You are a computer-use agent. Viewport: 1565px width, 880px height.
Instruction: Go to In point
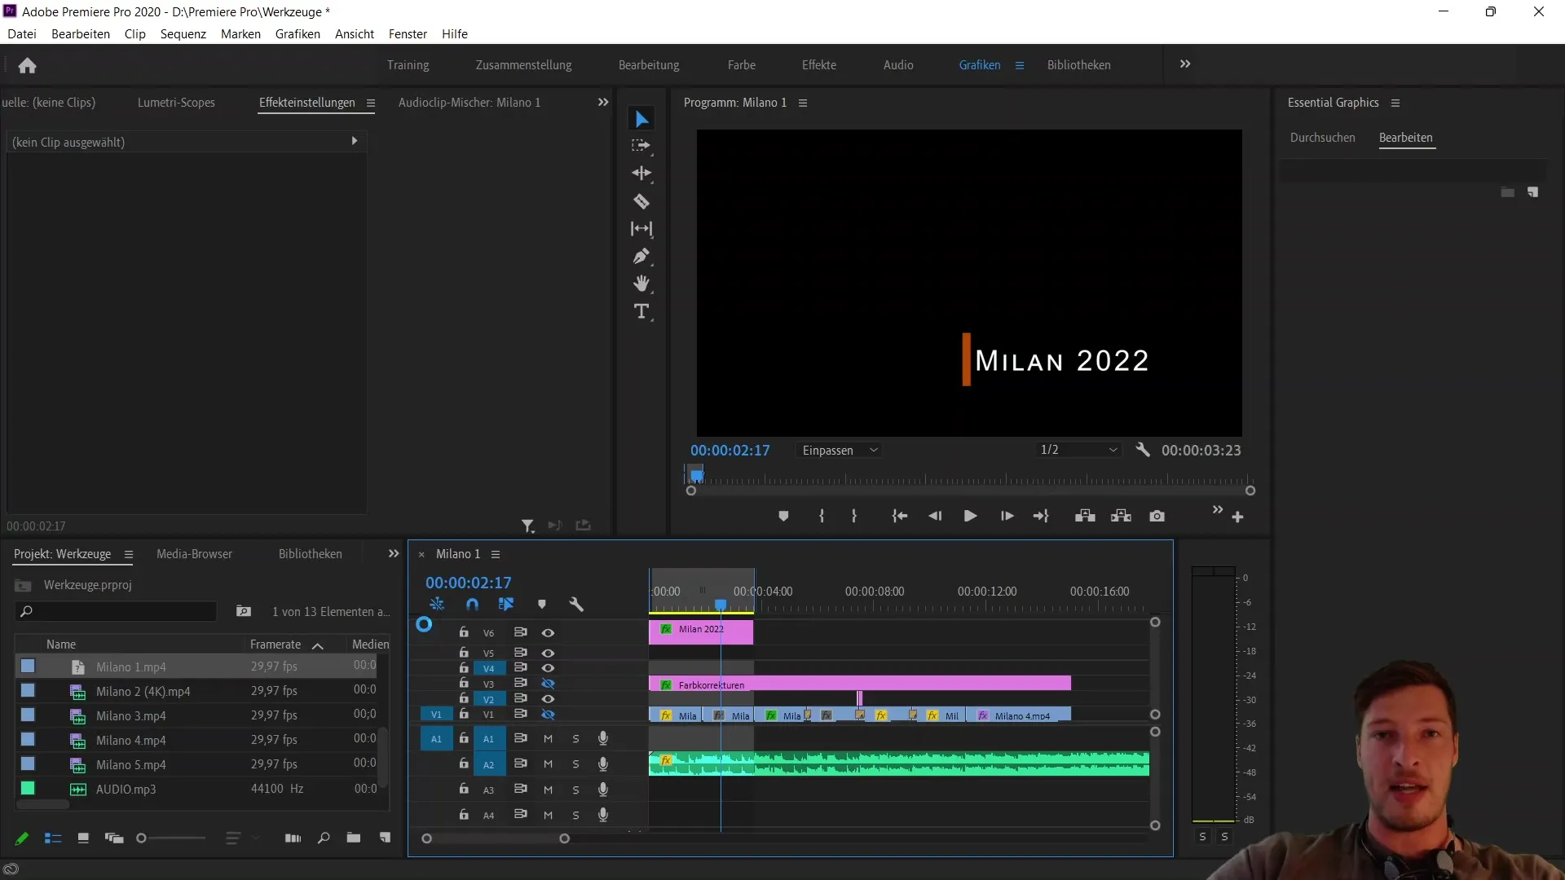coord(899,517)
